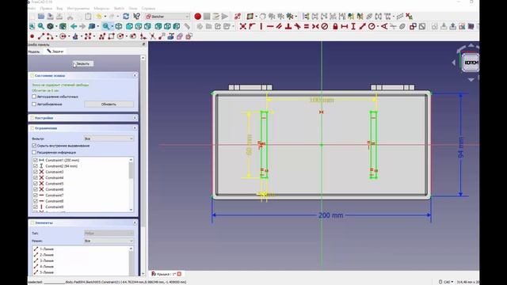Enable the extended information checkbox

pyautogui.click(x=34, y=152)
